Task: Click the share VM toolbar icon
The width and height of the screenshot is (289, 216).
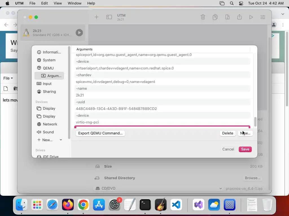Action: (239, 17)
